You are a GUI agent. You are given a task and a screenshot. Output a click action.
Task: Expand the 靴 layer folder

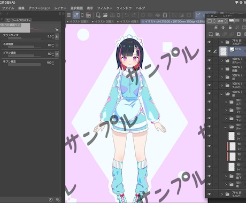(x=226, y=184)
